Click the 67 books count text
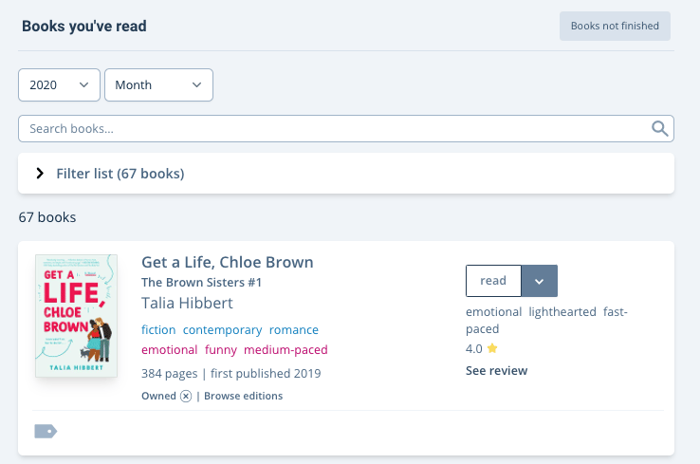 click(47, 217)
